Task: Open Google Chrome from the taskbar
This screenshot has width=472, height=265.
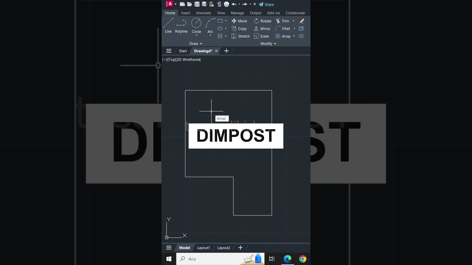Action: (303, 259)
